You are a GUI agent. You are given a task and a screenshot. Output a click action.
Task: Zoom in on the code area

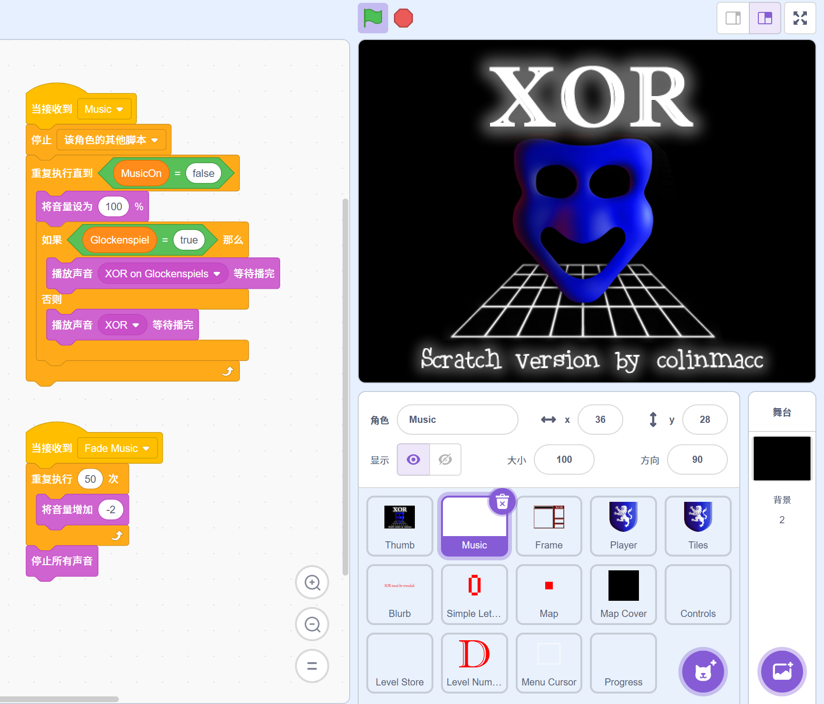coord(312,582)
